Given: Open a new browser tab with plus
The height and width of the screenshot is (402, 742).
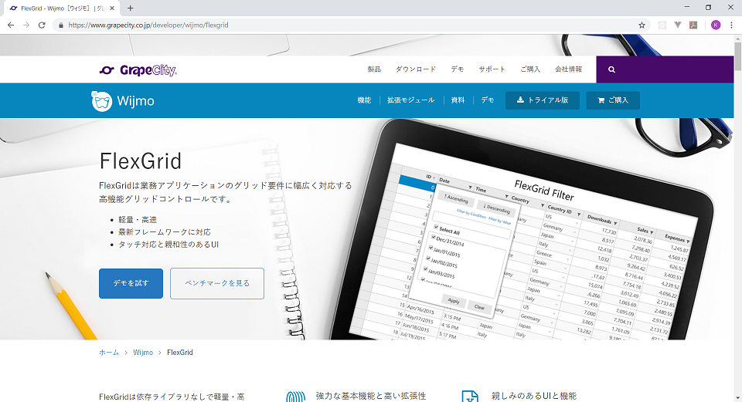Looking at the screenshot, I should [x=130, y=8].
